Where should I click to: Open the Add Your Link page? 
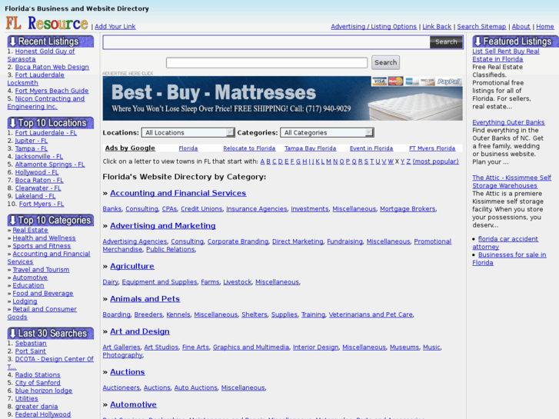(115, 27)
